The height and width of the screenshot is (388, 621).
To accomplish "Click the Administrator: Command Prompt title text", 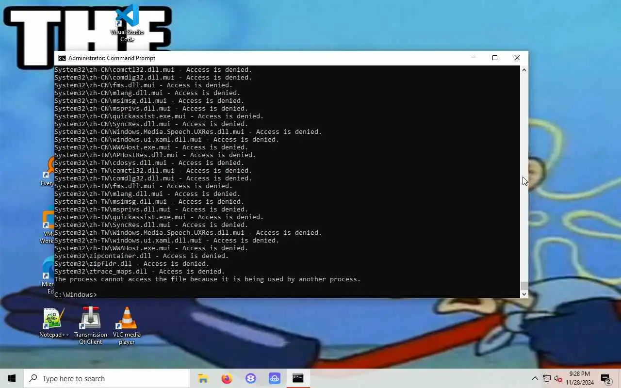I will point(112,58).
